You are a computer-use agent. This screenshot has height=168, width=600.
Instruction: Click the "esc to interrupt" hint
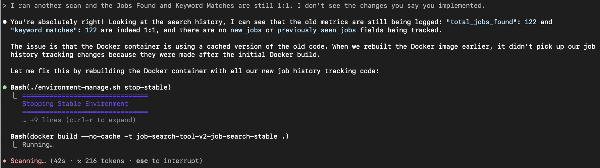pos(169,161)
